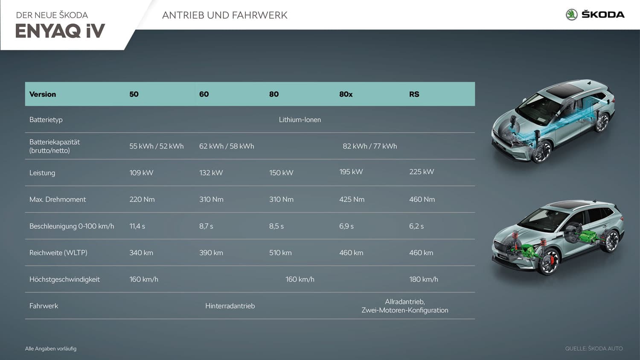Click the '11,4 s' acceleration value

[137, 226]
